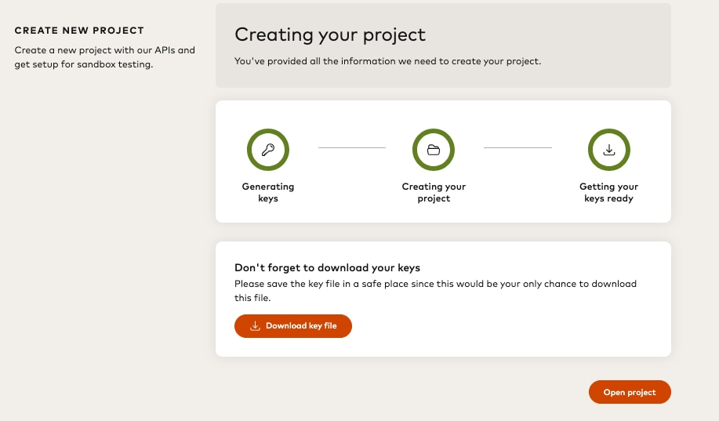Click the folder icon in the middle step
The width and height of the screenshot is (719, 421).
point(434,150)
